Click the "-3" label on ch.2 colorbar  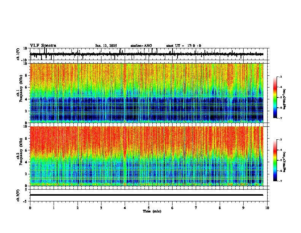[280, 140]
